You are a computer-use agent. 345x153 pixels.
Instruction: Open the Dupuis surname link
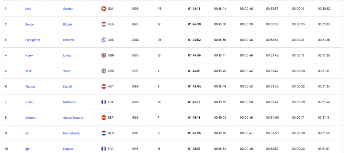tap(68, 149)
